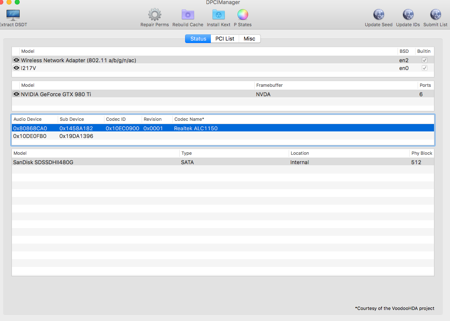Image resolution: width=450 pixels, height=321 pixels.
Task: Click the Rebuild Cache folder icon
Action: pyautogui.click(x=188, y=15)
